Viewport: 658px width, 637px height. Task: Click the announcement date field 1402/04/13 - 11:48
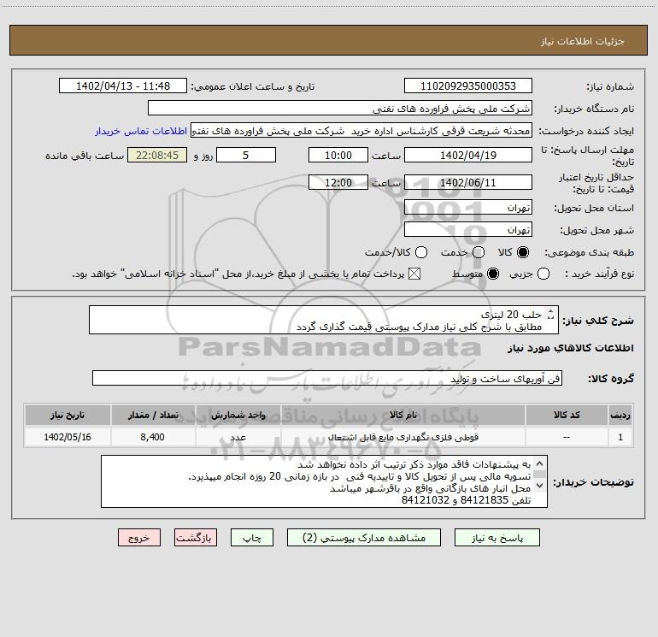(x=123, y=86)
